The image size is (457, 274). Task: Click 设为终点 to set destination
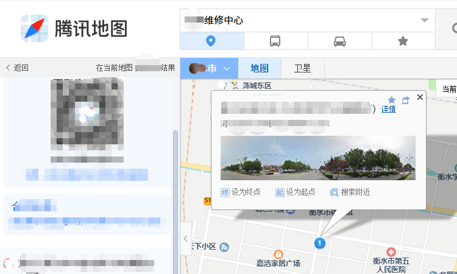tap(241, 192)
